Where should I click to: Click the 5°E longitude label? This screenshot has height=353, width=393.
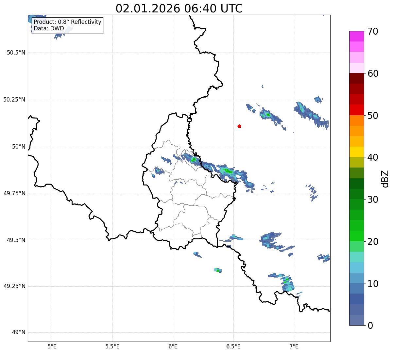point(52,346)
